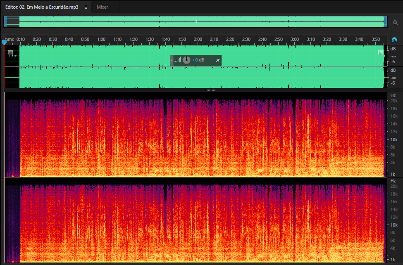
Task: Click the fade-out handle on the waveform
Action: (x=381, y=53)
